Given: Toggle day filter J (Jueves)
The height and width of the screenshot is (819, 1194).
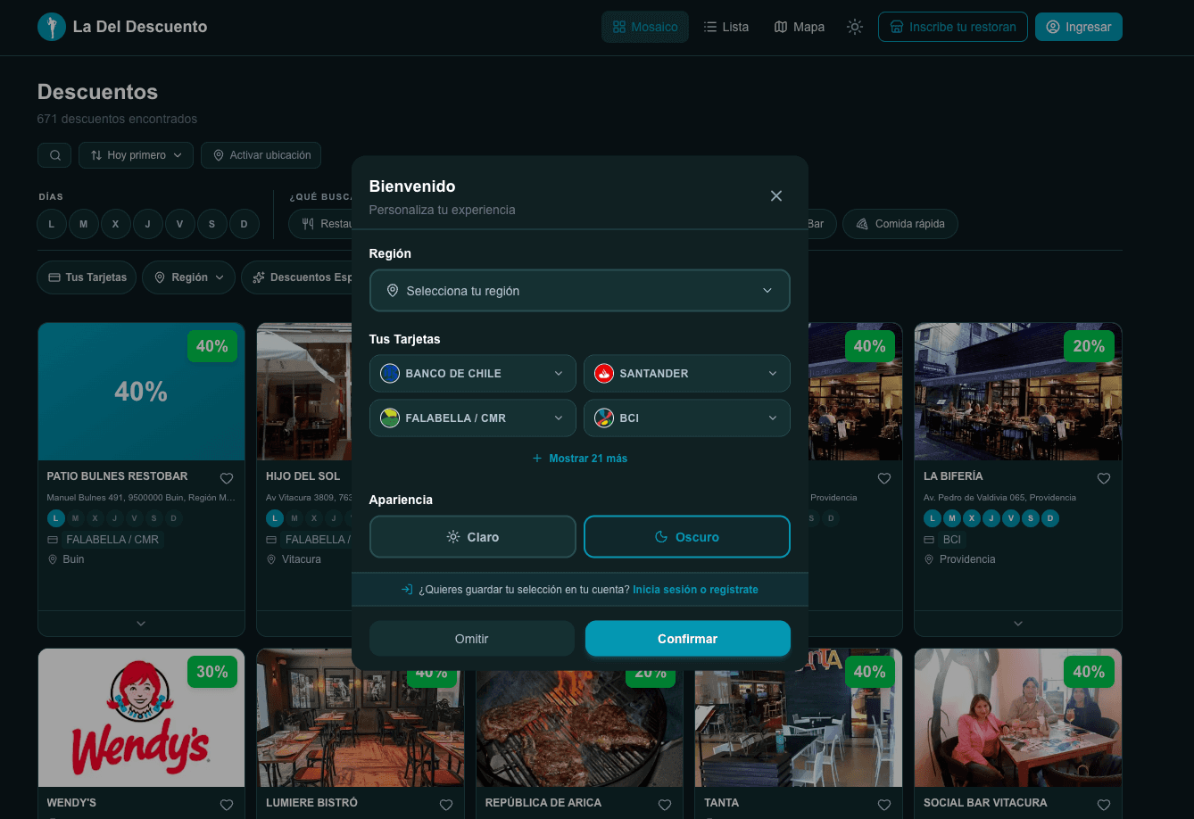Looking at the screenshot, I should click(x=148, y=224).
